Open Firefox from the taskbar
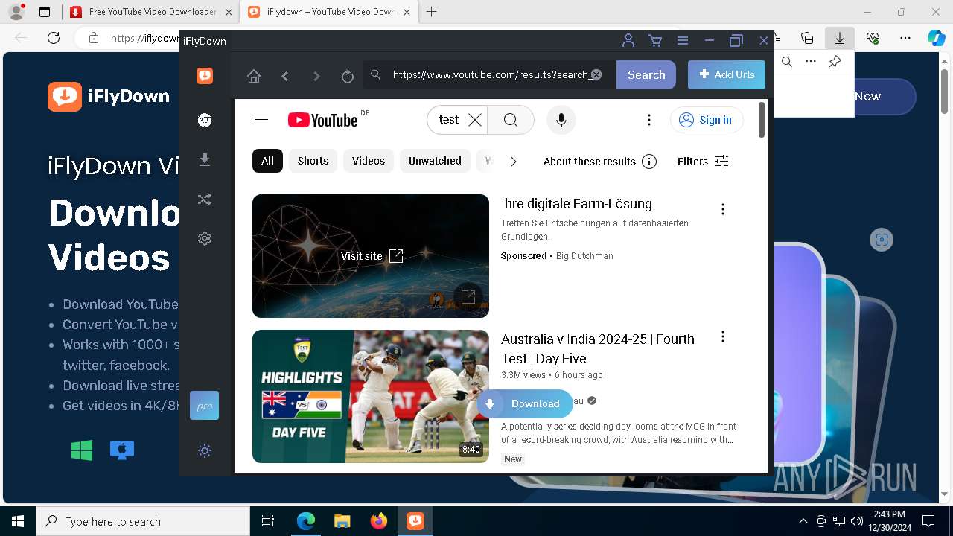Viewport: 953px width, 536px height. pyautogui.click(x=379, y=521)
